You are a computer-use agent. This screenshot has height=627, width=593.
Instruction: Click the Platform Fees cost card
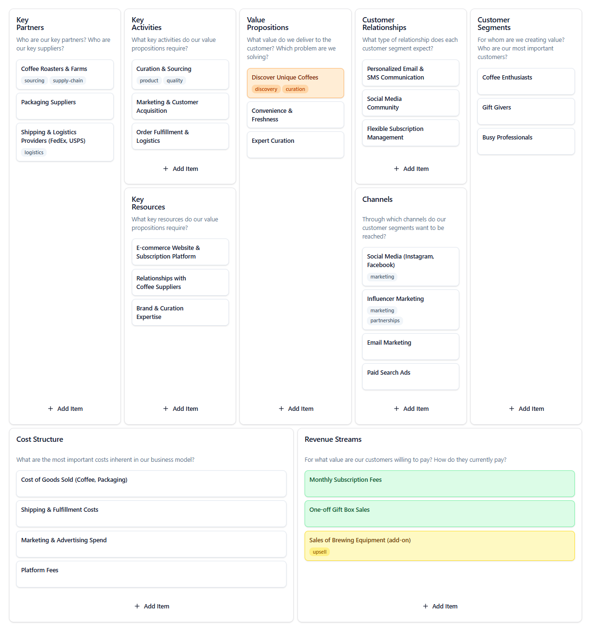click(151, 574)
